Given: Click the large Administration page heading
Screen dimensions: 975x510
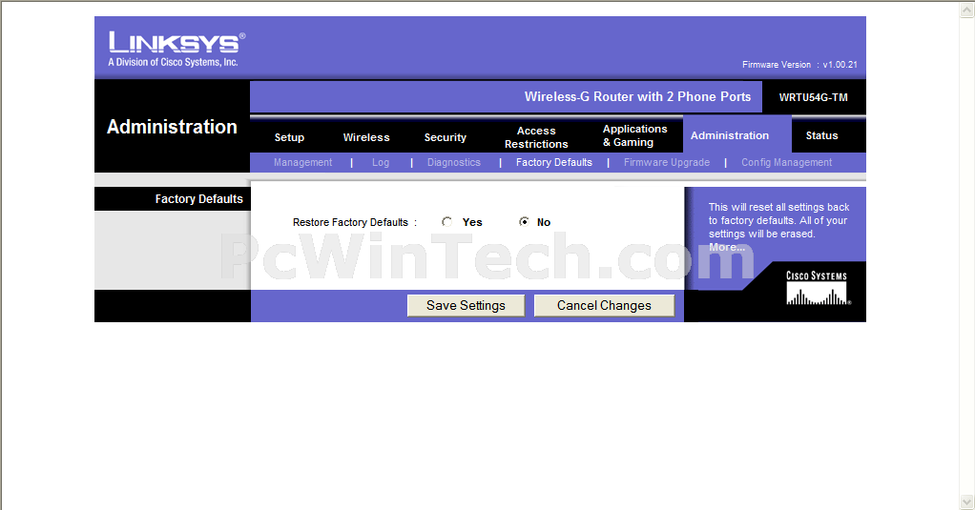Looking at the screenshot, I should point(173,127).
